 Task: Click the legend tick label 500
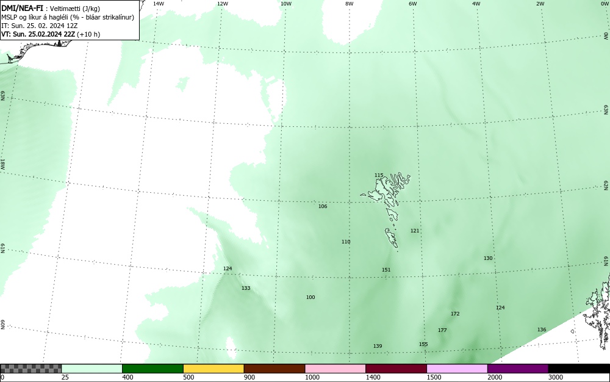click(x=188, y=377)
